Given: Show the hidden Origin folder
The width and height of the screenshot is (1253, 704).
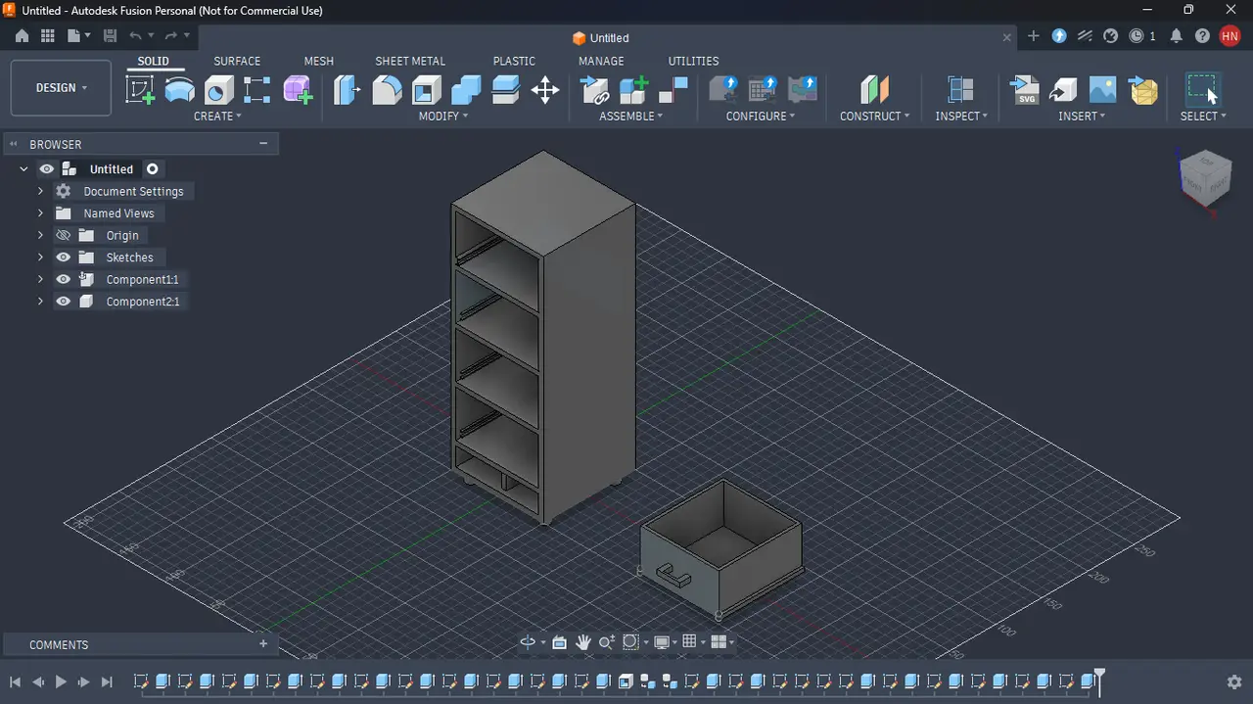Looking at the screenshot, I should click(x=64, y=235).
